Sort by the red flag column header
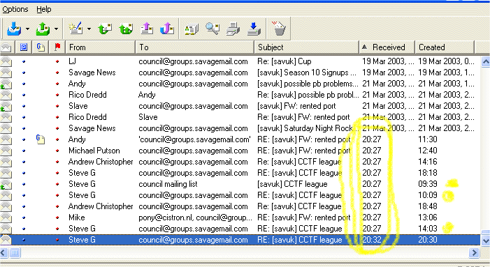The width and height of the screenshot is (490, 267). [57, 47]
